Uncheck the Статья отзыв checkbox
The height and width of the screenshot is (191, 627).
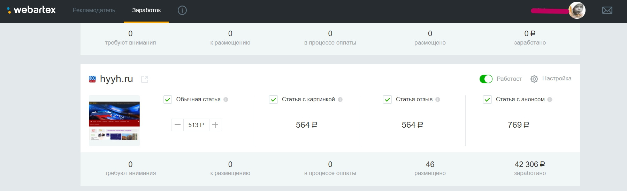[387, 100]
